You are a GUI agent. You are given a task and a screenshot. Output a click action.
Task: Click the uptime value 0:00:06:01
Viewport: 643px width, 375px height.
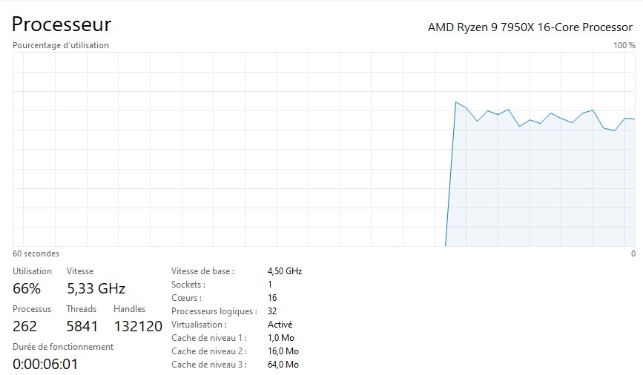(45, 364)
